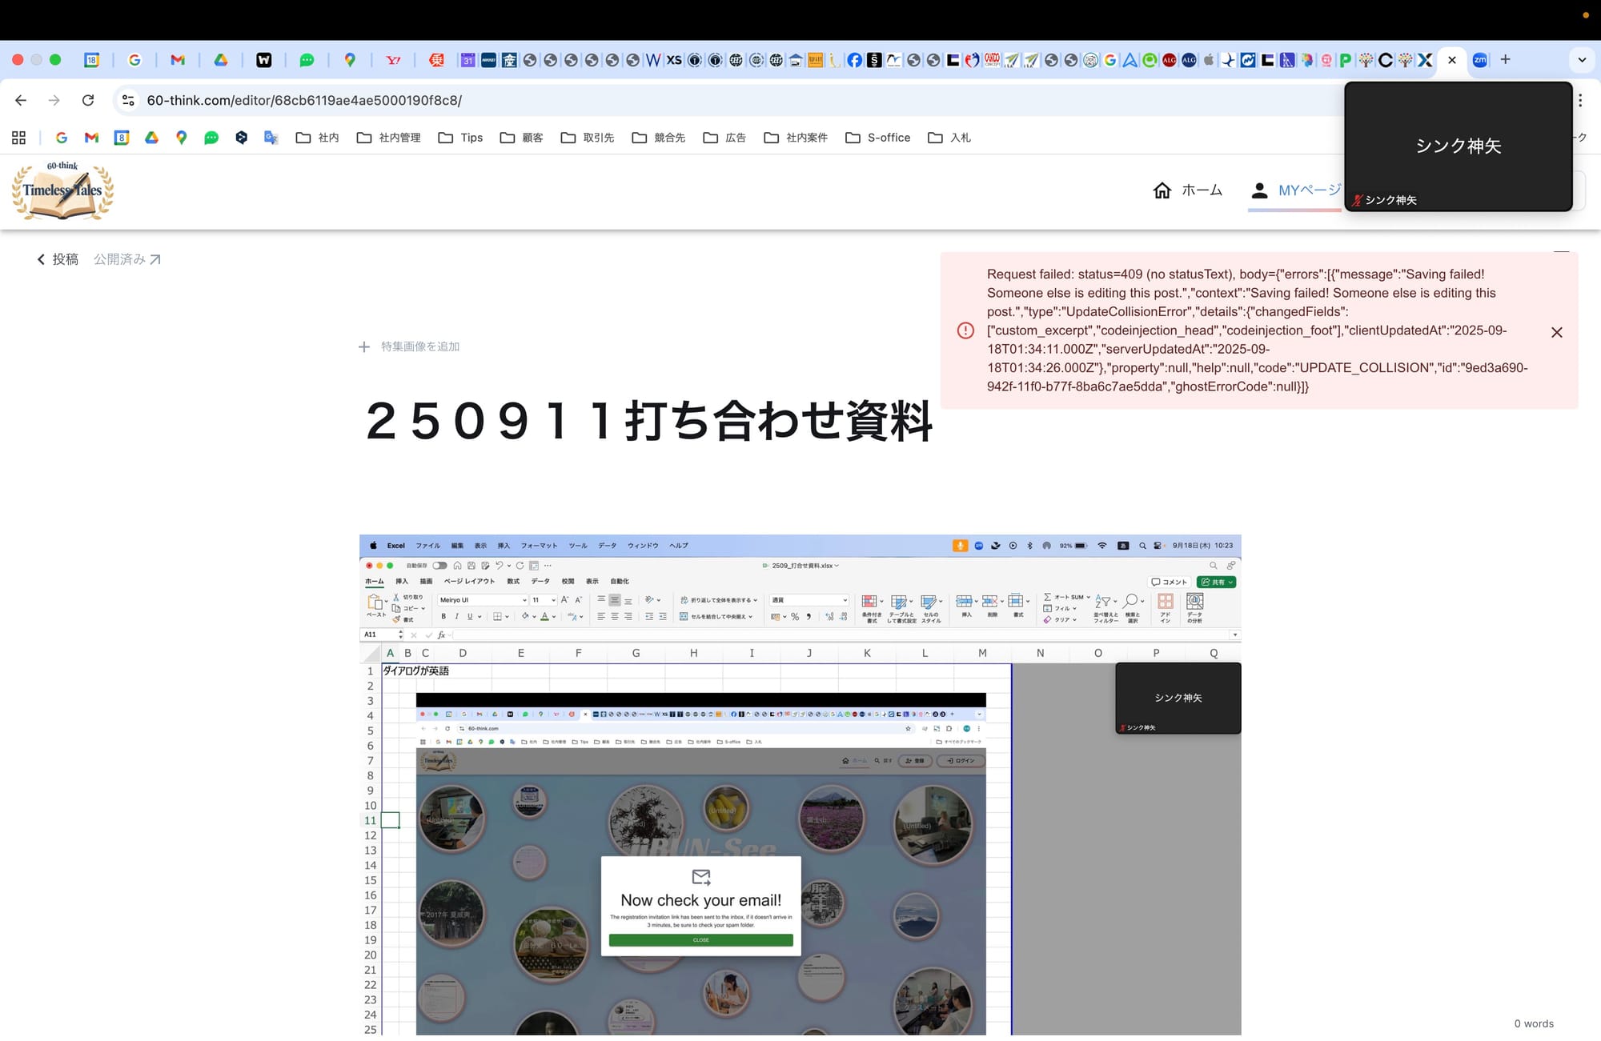Go back to 投稿 list
The image size is (1601, 1041).
click(58, 259)
